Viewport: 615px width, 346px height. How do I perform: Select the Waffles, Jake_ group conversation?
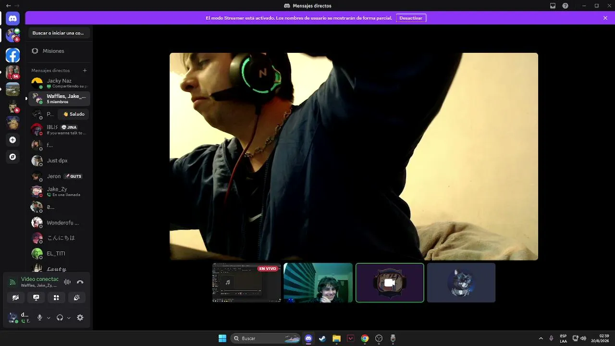click(60, 99)
